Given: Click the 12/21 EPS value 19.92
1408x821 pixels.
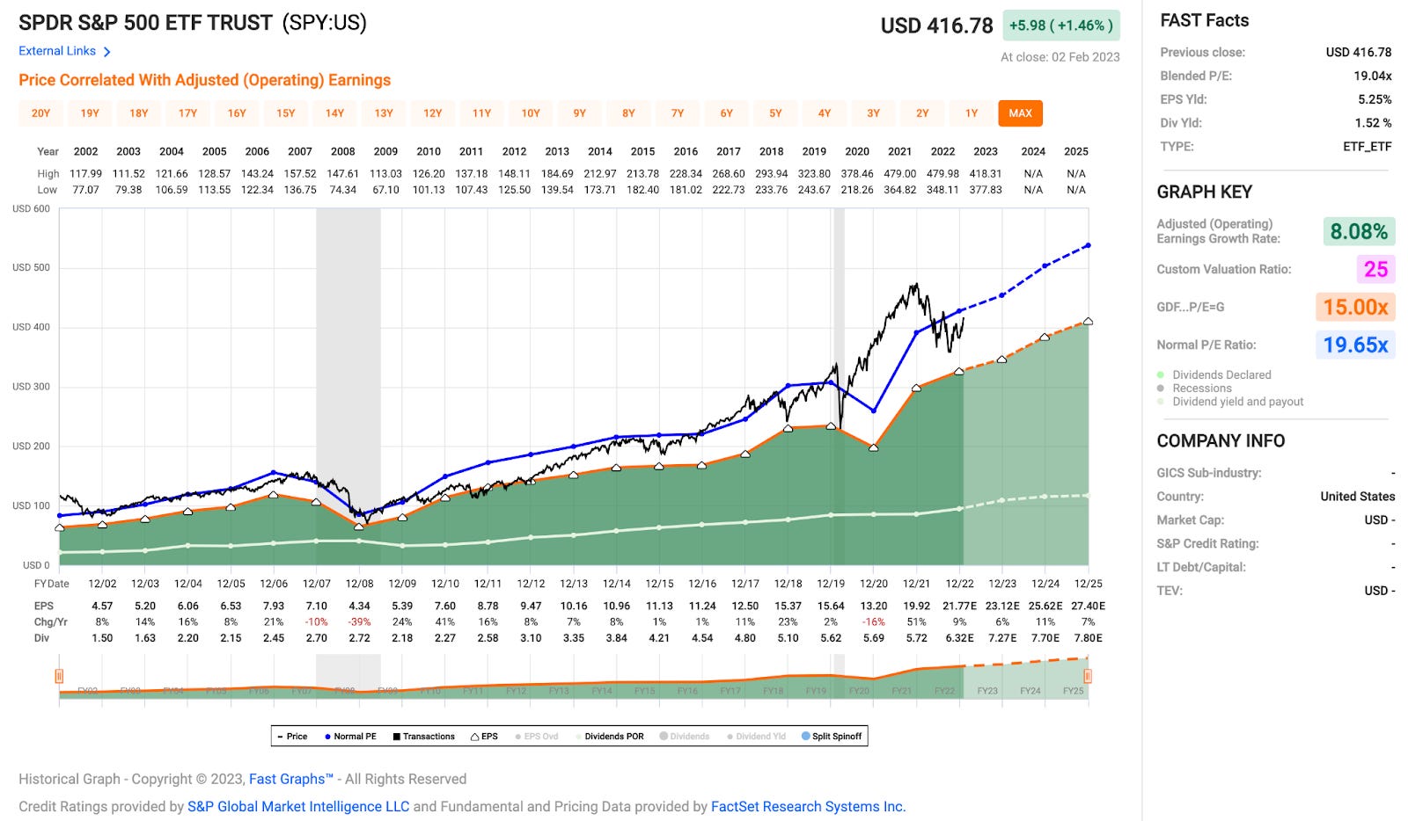Looking at the screenshot, I should (917, 607).
